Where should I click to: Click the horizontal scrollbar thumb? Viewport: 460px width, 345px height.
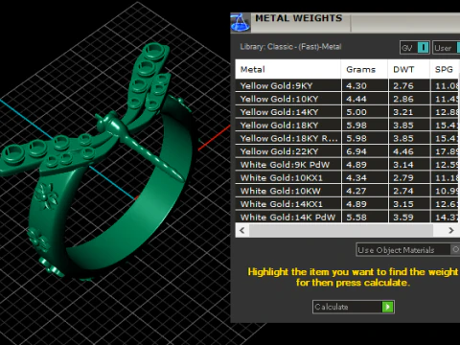(341, 230)
